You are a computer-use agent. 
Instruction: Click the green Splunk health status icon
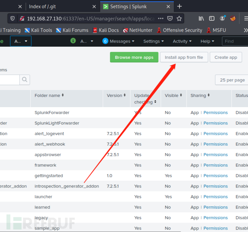click(73, 41)
